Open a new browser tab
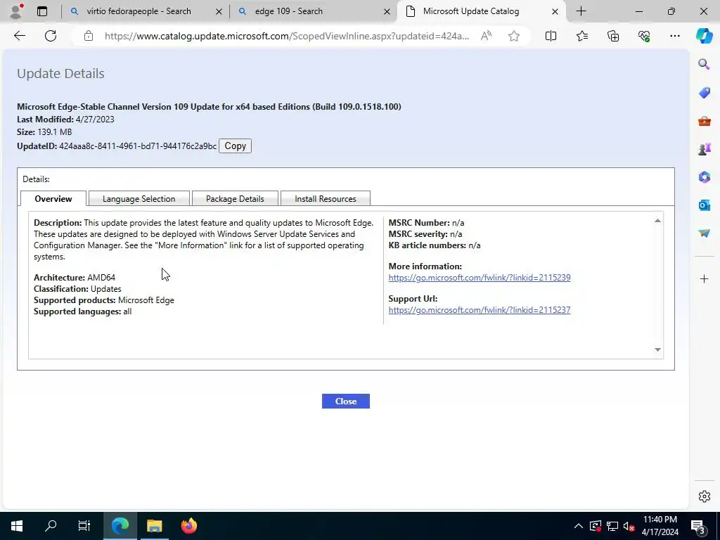Viewport: 720px width, 540px height. [x=581, y=11]
